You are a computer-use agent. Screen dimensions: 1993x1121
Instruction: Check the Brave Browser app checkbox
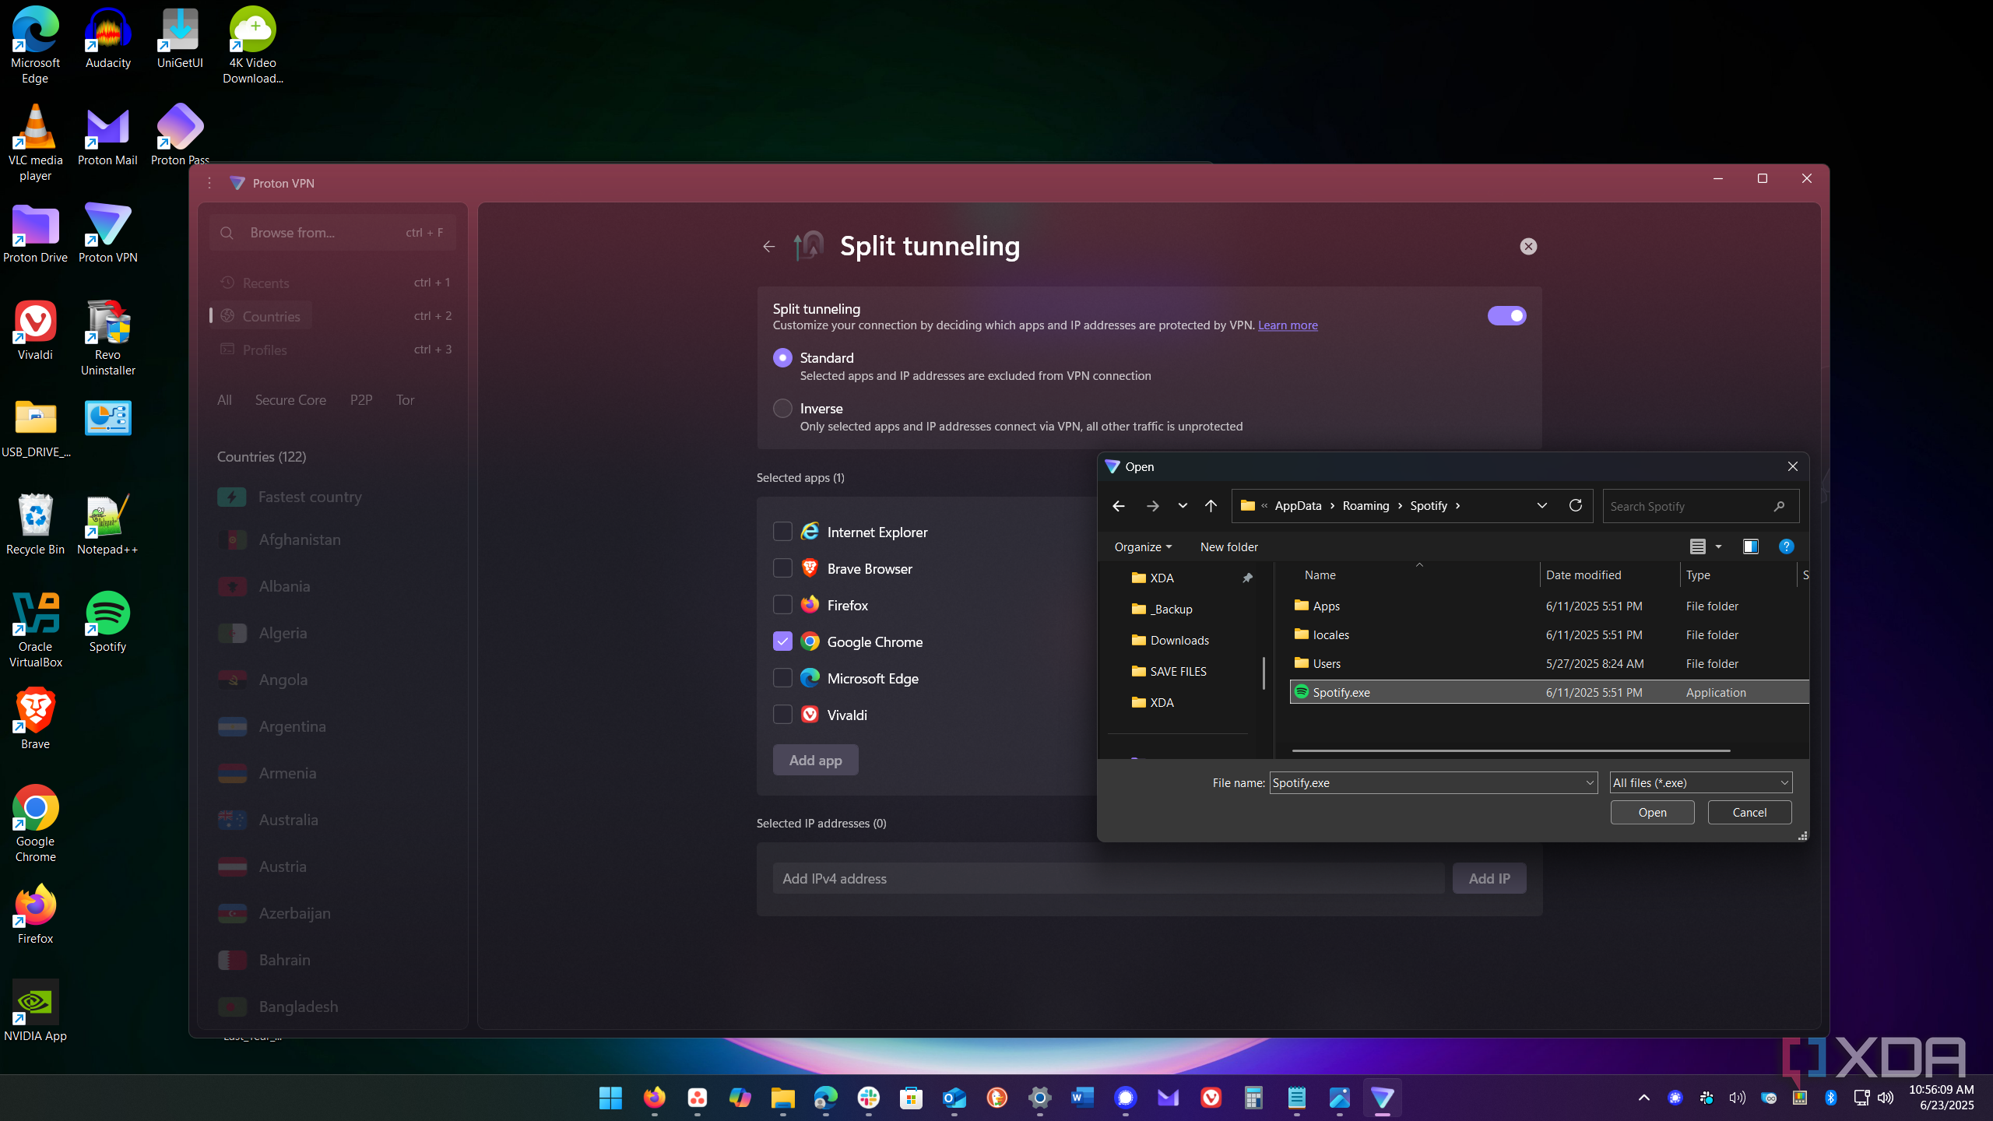pyautogui.click(x=782, y=568)
